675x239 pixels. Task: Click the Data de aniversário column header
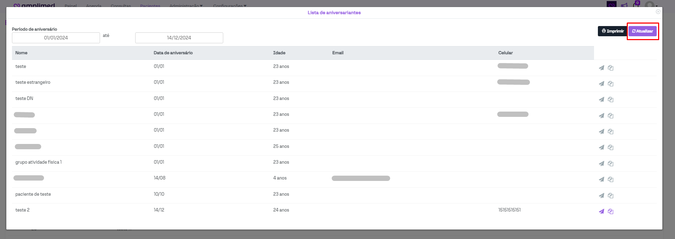[173, 53]
